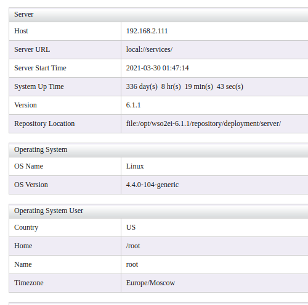The width and height of the screenshot is (308, 305).
Task: Select the file:/opt/wso2ei-6.1.1 repository path
Action: 203,123
